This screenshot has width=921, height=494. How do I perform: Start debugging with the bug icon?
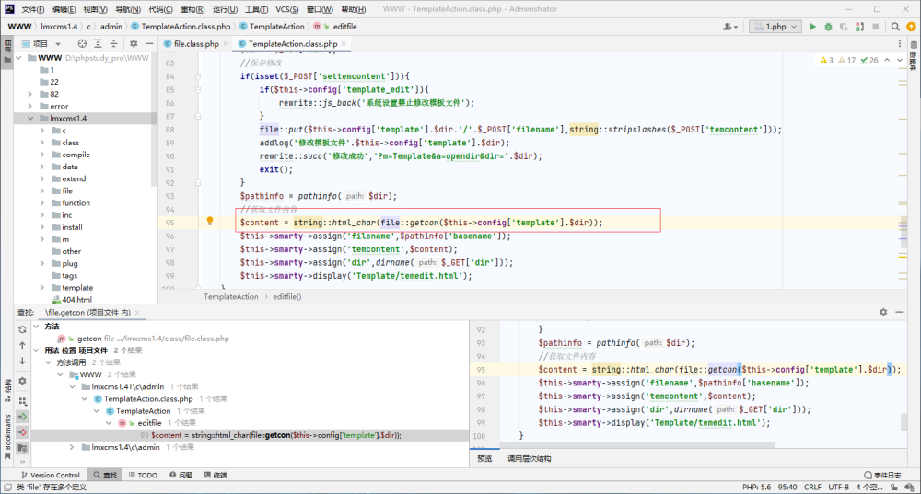828,27
